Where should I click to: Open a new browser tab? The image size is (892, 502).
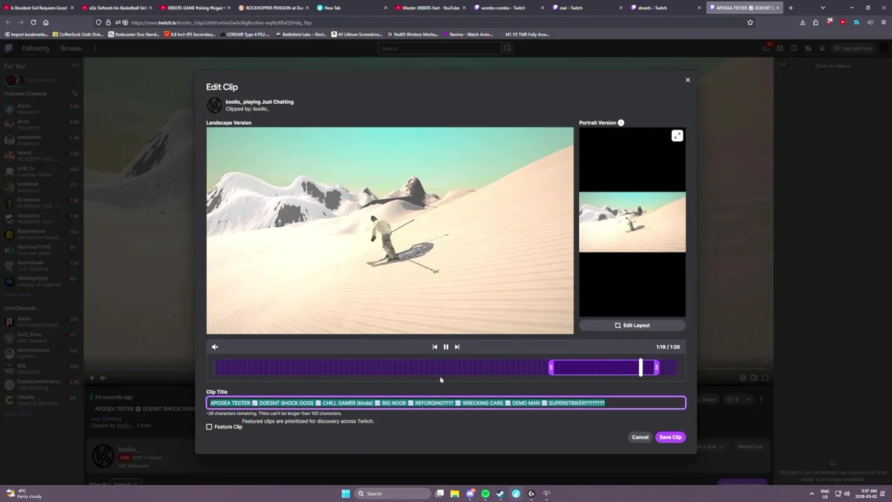(790, 8)
